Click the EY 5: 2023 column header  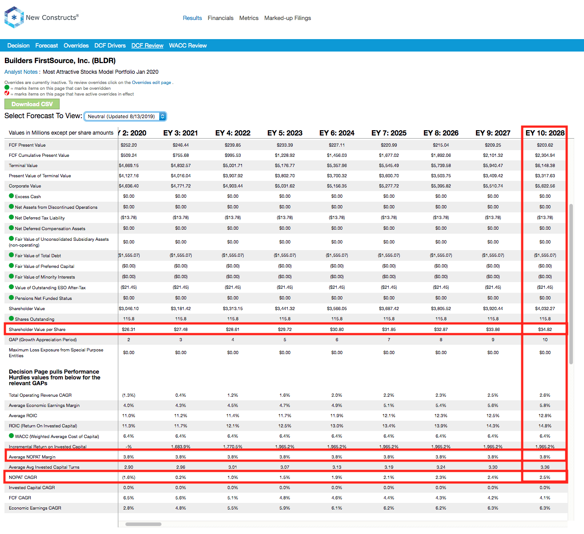tap(285, 133)
